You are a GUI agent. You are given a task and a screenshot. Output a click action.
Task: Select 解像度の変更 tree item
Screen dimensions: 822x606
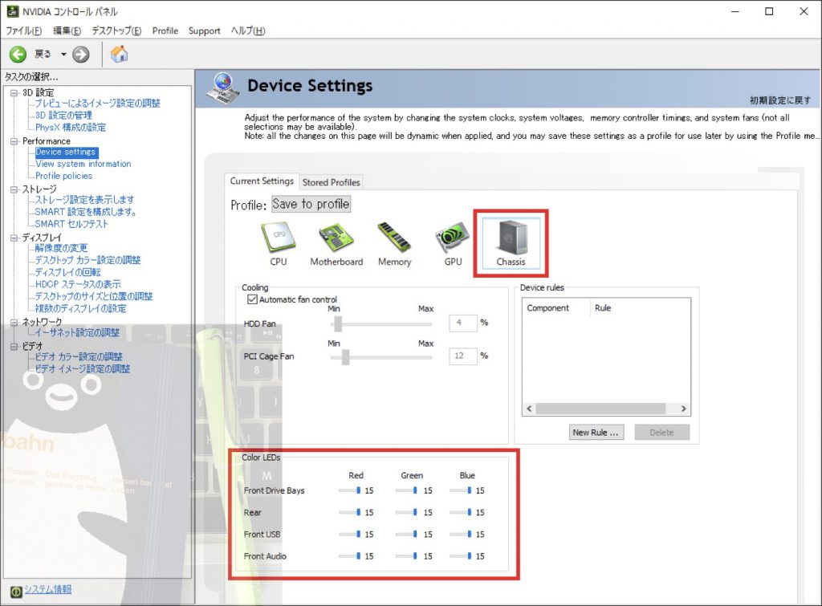61,248
